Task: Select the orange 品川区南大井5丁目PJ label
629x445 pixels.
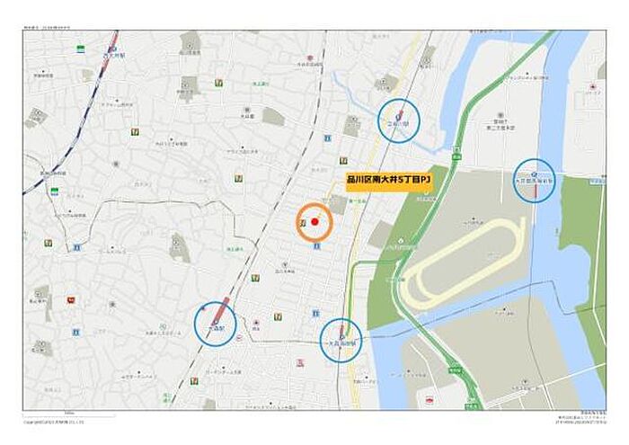Action: (388, 180)
